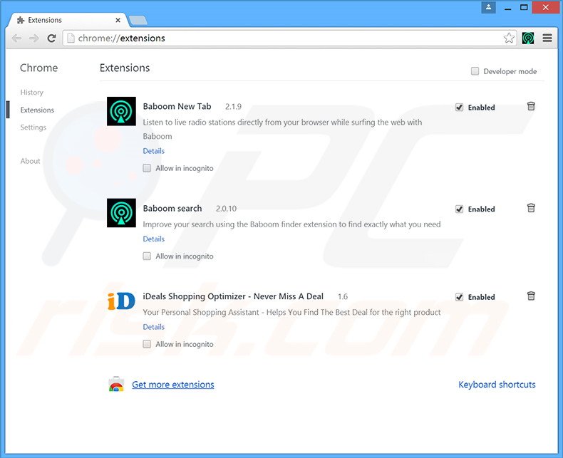
Task: Open a new tab
Action: [138, 21]
